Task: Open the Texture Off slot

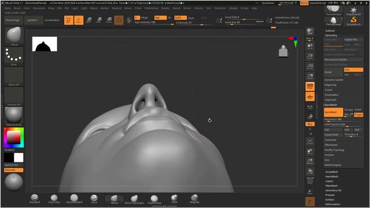Action: [14, 96]
